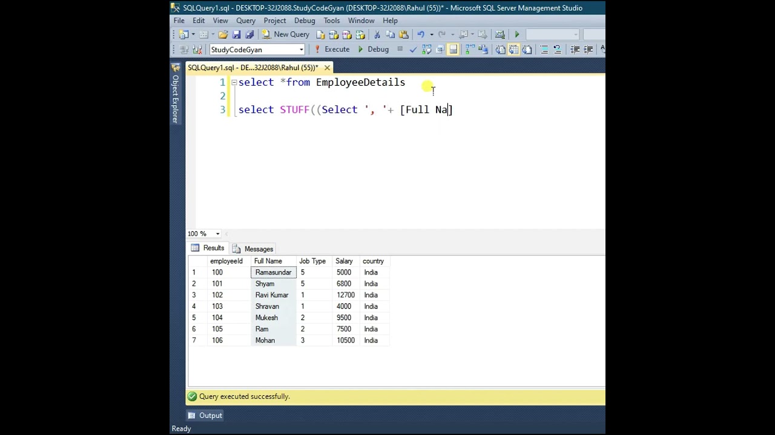Click the New Query button
775x435 pixels.
(286, 34)
